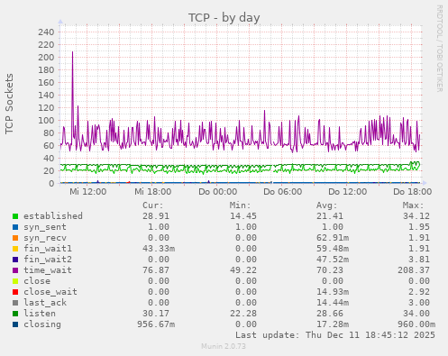Click the 'Mi 12:00' time axis label

click(88, 192)
